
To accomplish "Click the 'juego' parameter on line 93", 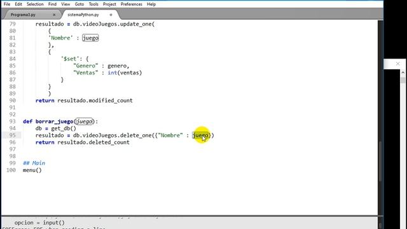I will [84, 121].
